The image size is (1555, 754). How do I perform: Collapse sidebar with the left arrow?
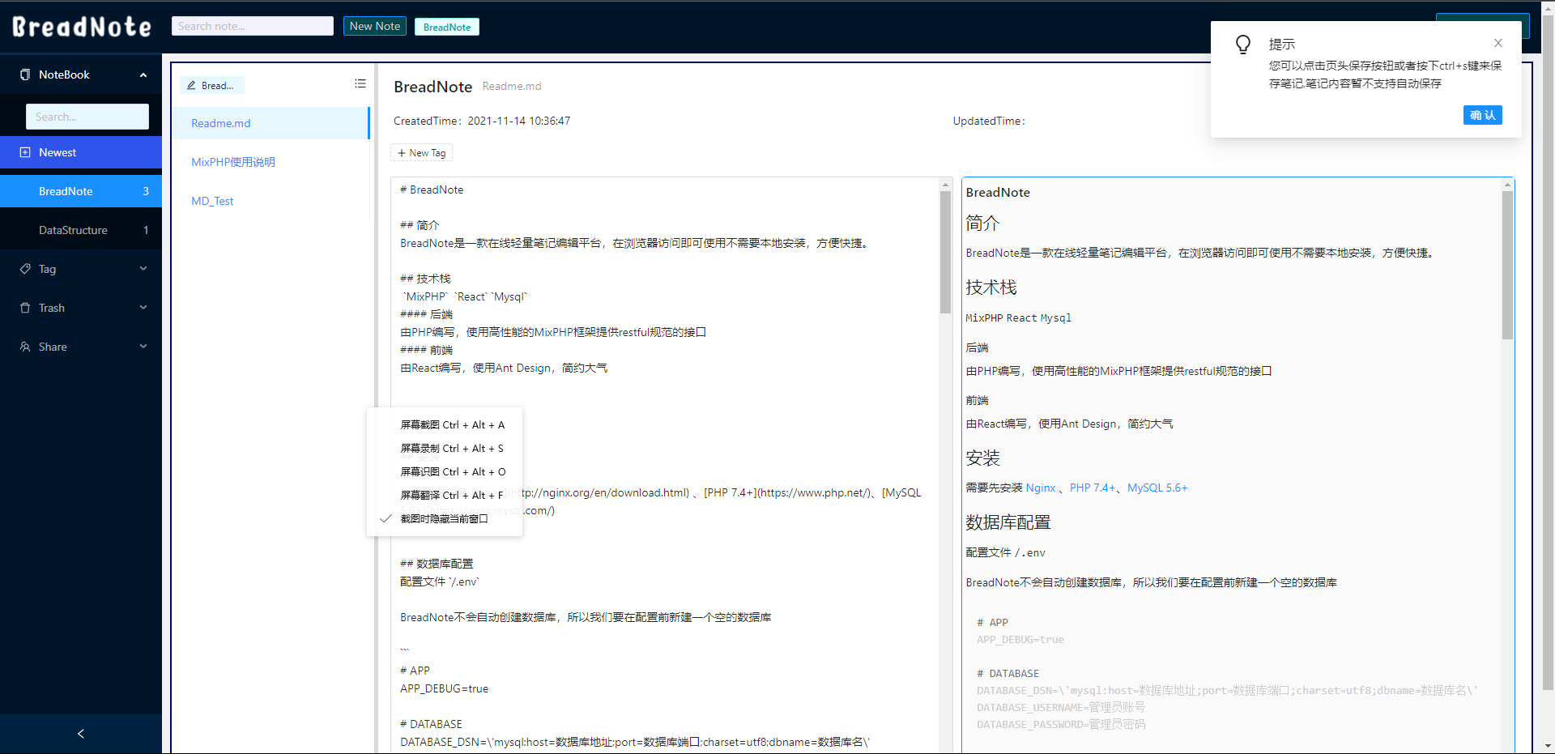tap(81, 734)
